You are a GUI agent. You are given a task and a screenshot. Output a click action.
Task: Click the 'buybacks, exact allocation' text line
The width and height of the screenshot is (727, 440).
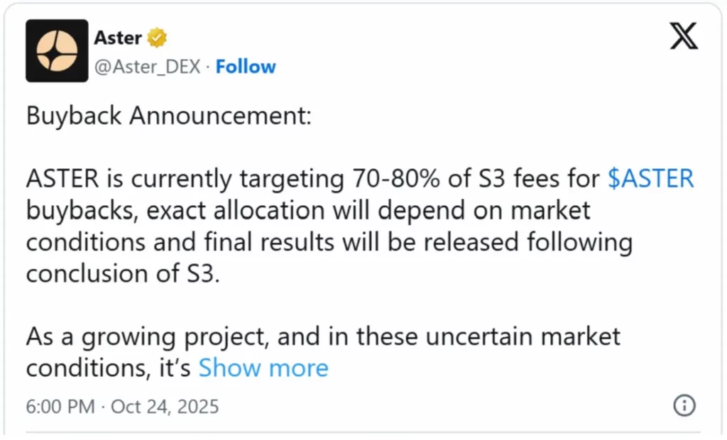308,211
